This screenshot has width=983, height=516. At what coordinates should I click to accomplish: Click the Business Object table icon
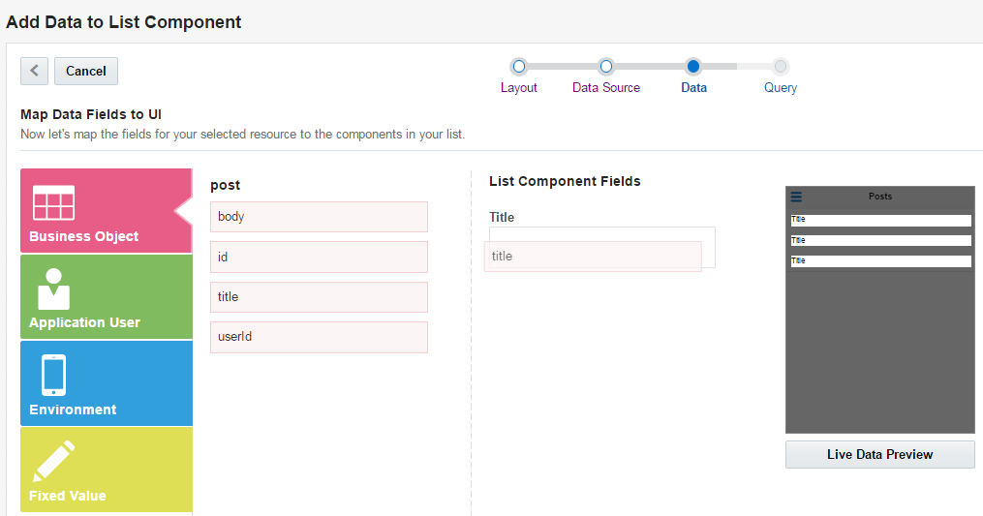(53, 203)
